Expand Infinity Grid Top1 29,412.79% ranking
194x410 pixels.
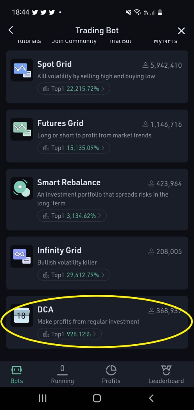click(x=74, y=275)
